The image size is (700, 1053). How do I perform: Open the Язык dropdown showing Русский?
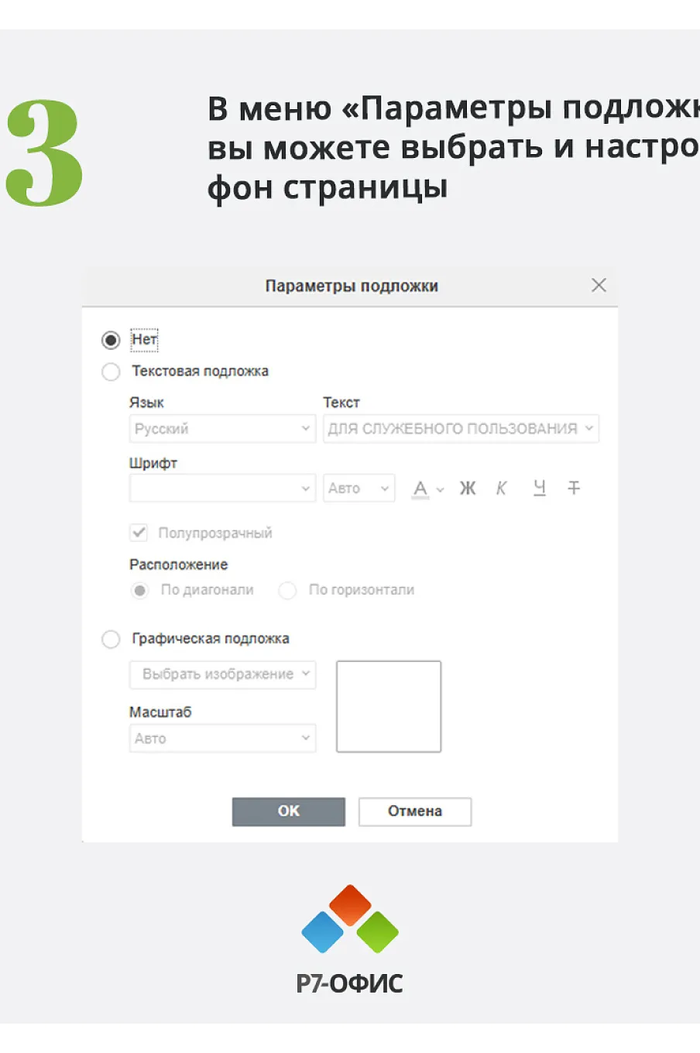pos(222,428)
